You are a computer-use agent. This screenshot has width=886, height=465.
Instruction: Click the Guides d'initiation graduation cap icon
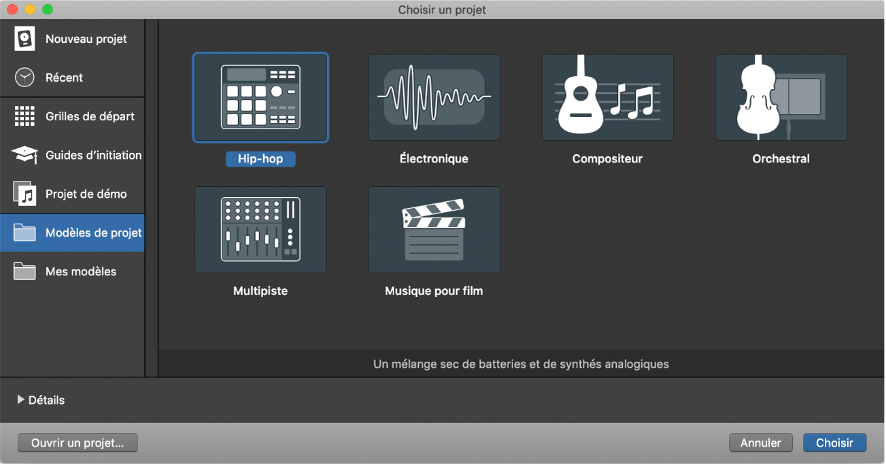coord(24,155)
